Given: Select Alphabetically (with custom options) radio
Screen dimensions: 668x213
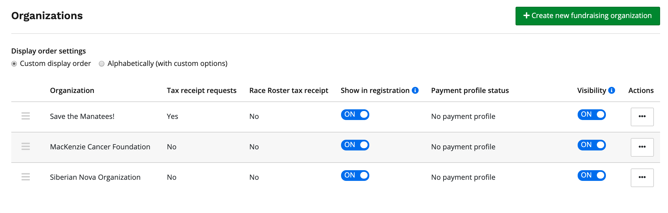Looking at the screenshot, I should click(x=102, y=64).
